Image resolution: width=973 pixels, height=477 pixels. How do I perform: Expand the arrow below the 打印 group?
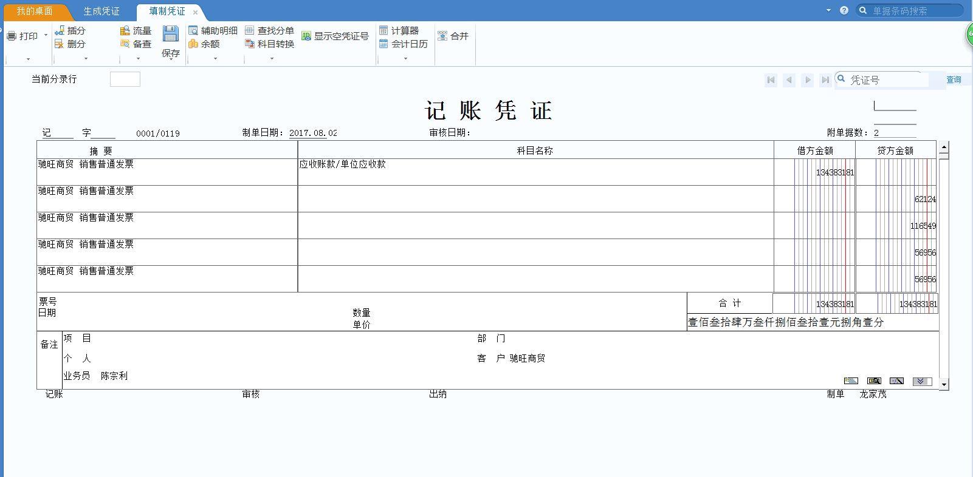tap(28, 59)
